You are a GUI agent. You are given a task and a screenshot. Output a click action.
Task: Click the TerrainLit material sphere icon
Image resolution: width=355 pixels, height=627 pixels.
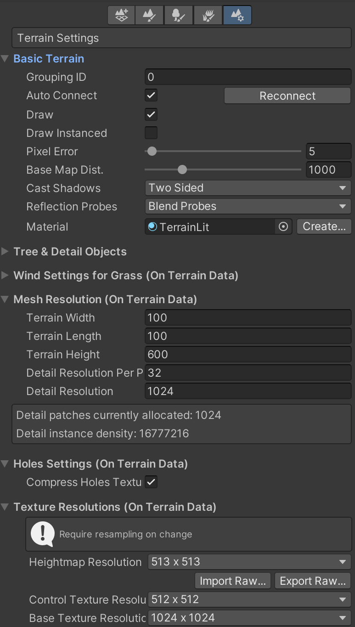pyautogui.click(x=152, y=226)
